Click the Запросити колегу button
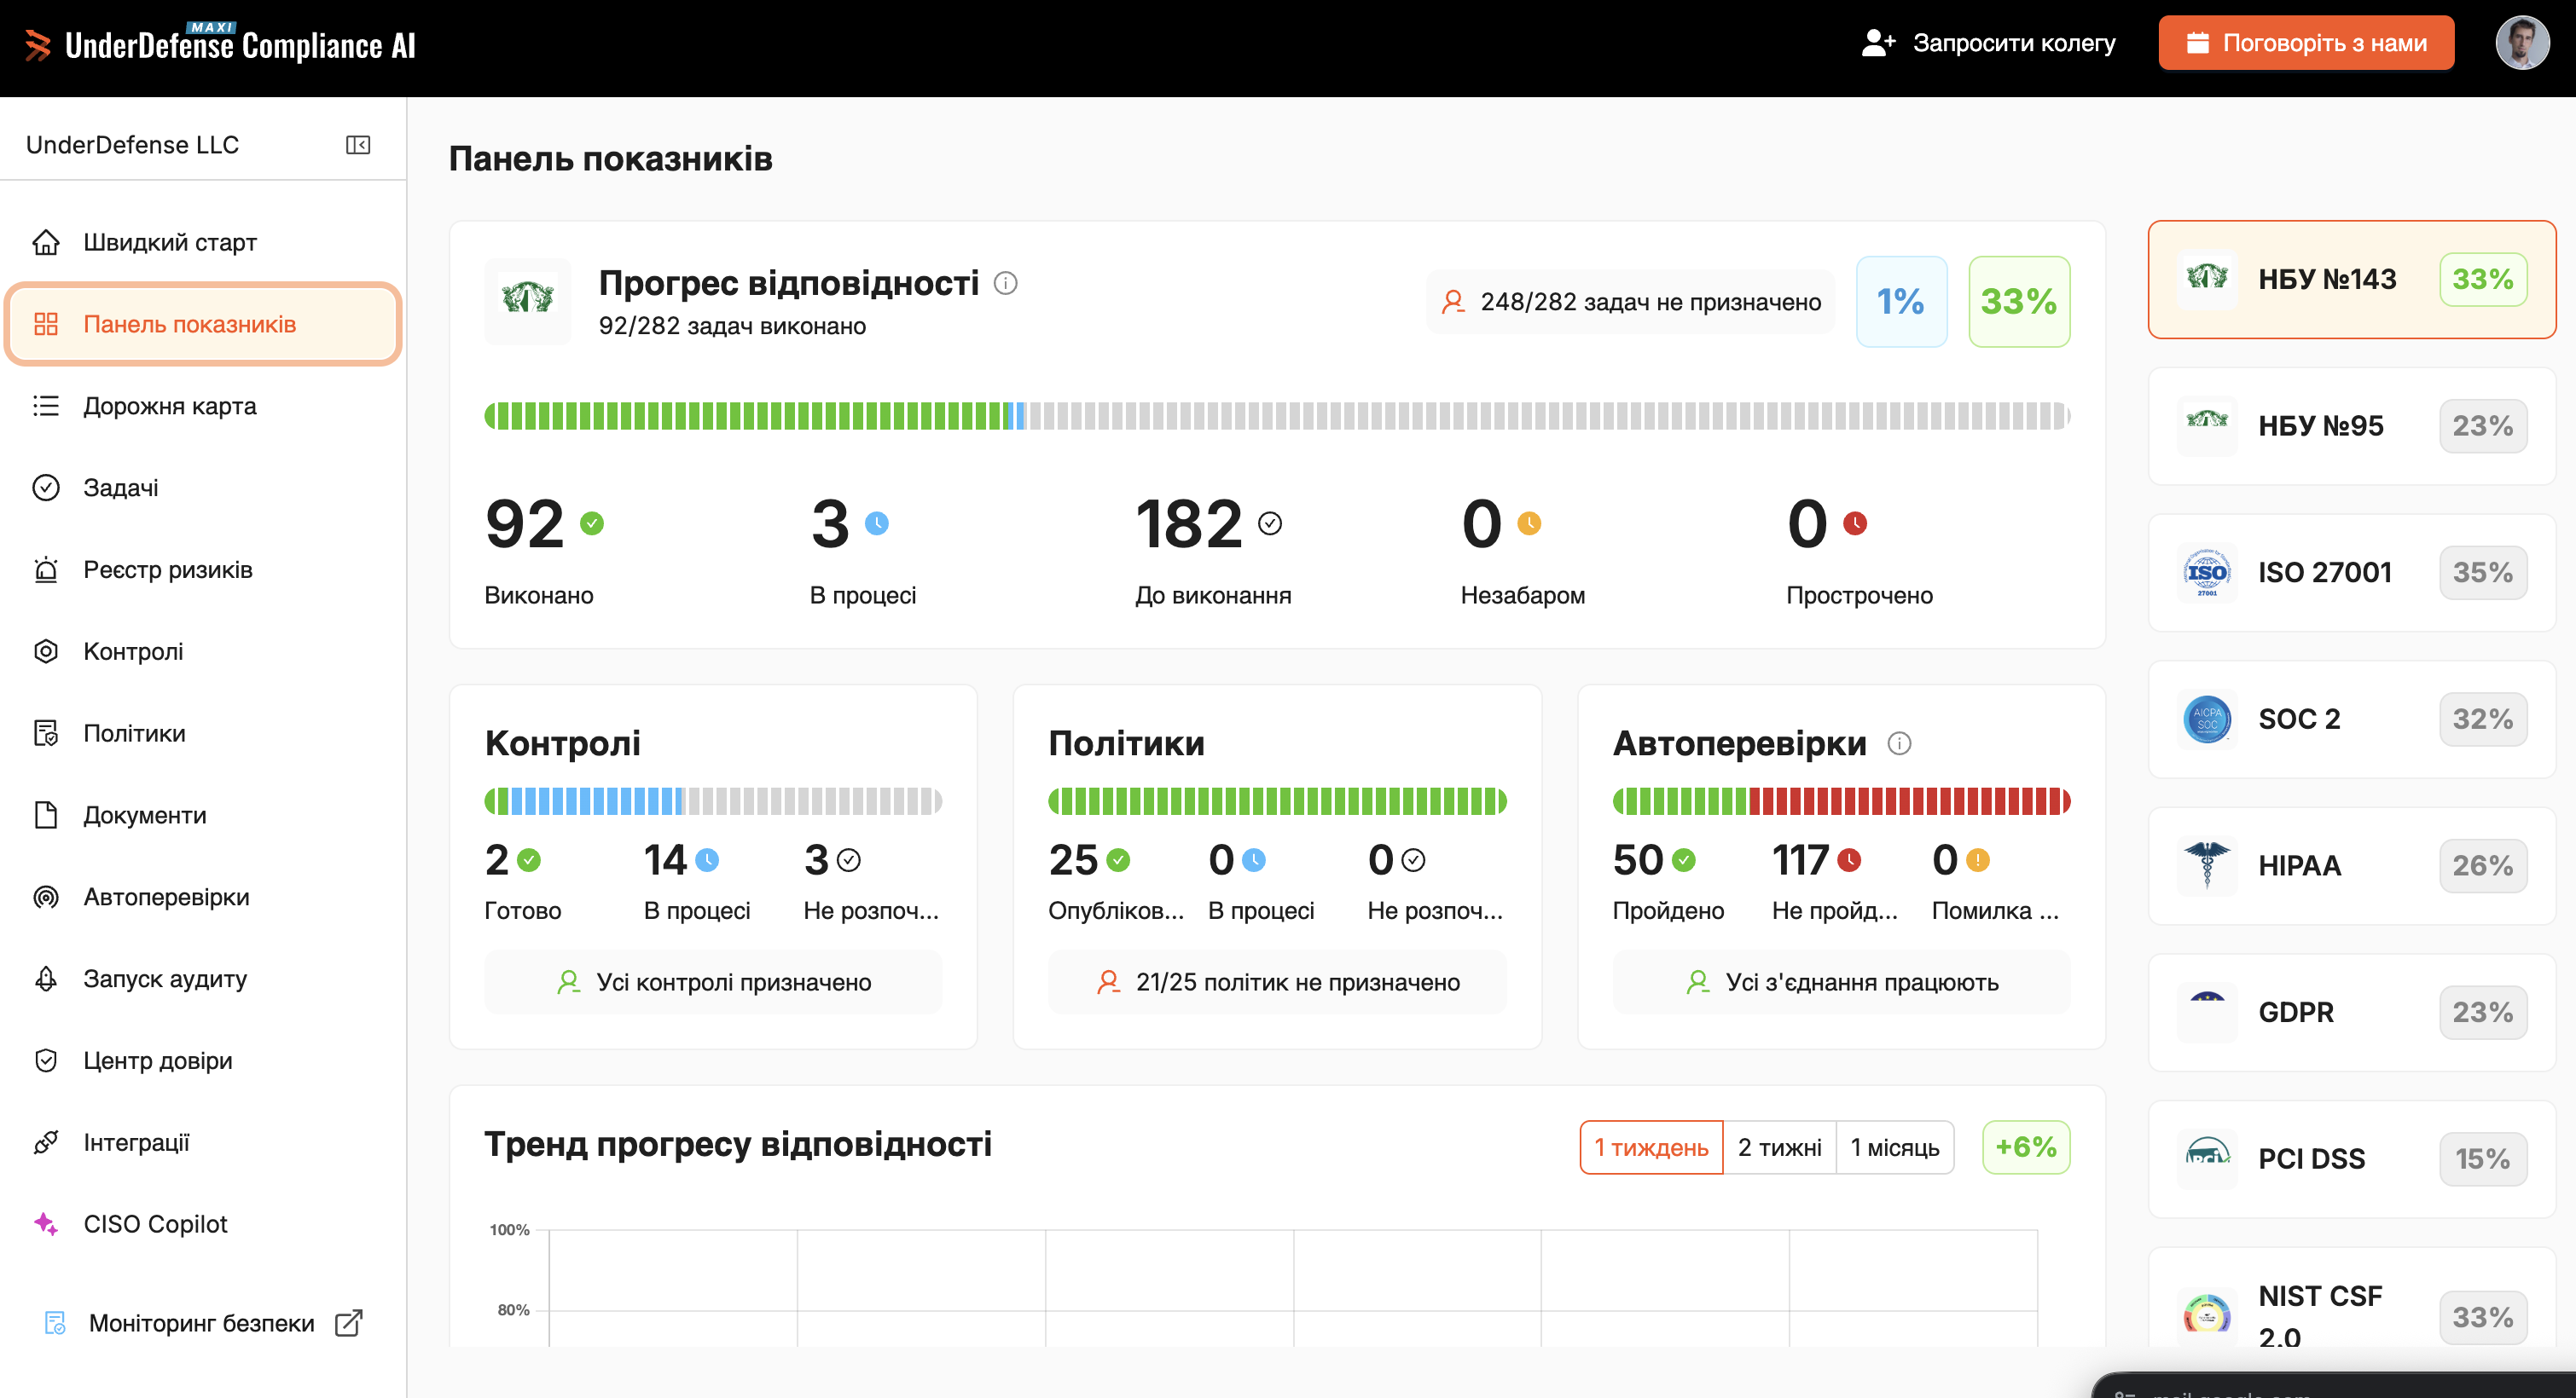 (1988, 43)
